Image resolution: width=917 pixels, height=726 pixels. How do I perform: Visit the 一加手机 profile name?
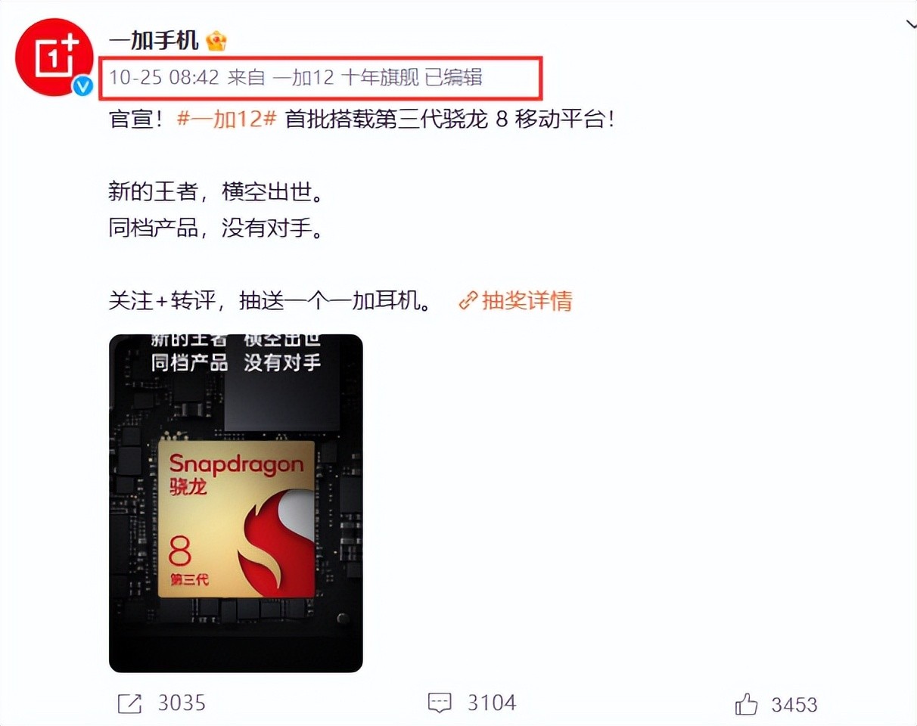(x=154, y=40)
